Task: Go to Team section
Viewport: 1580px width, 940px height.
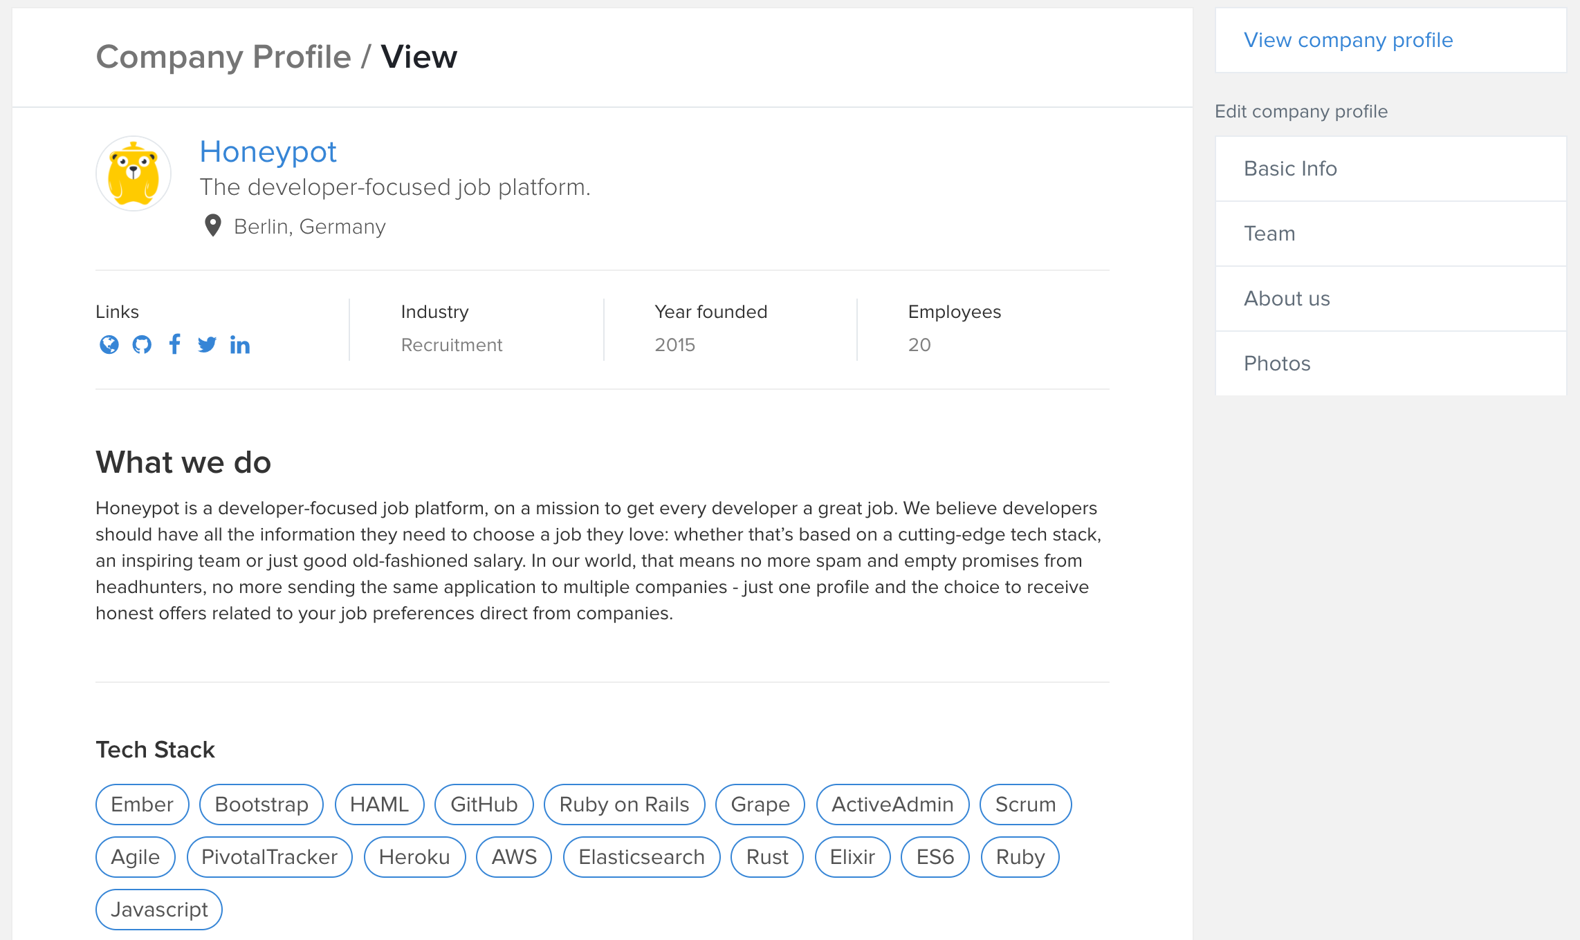Action: click(x=1269, y=234)
